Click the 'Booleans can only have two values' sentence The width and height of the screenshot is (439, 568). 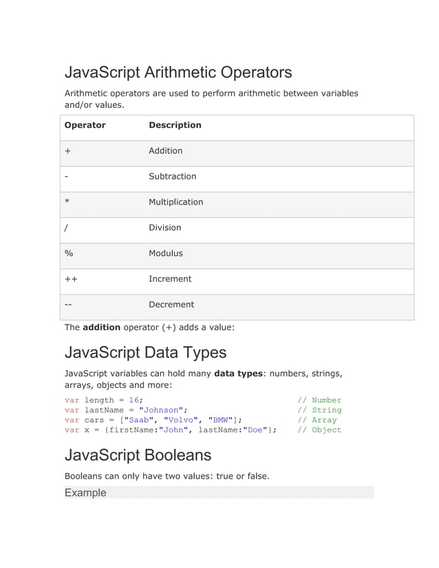[x=167, y=477]
